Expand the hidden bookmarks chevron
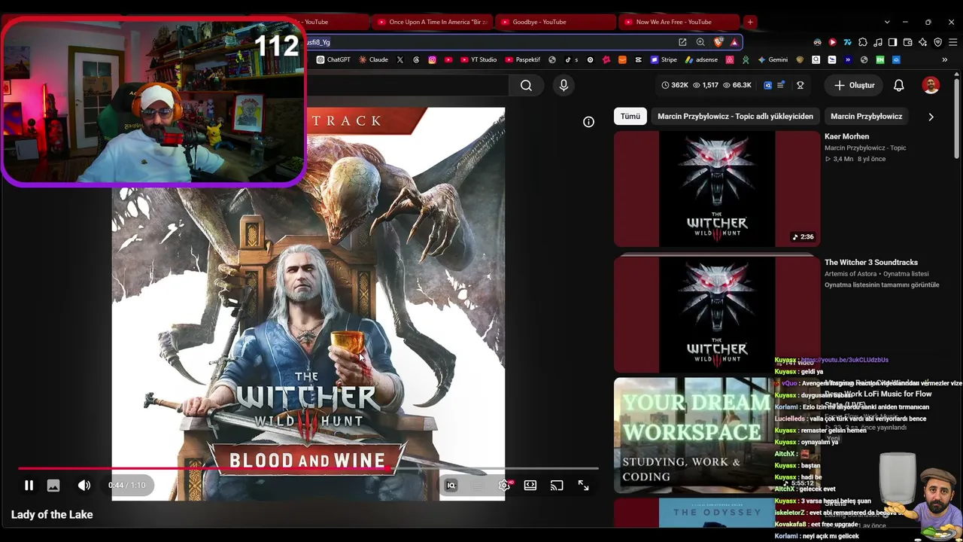This screenshot has width=963, height=542. coord(944,59)
